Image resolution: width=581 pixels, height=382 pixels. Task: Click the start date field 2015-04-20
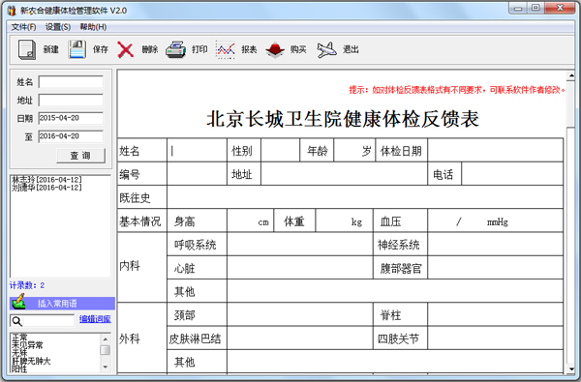(71, 118)
